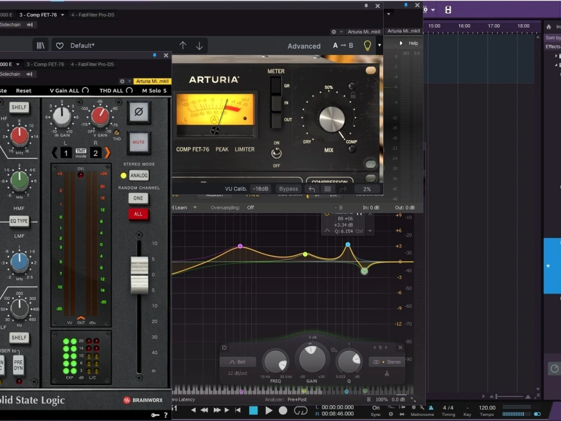
Task: Open VU Calib. -18dB selector
Action: click(x=260, y=189)
